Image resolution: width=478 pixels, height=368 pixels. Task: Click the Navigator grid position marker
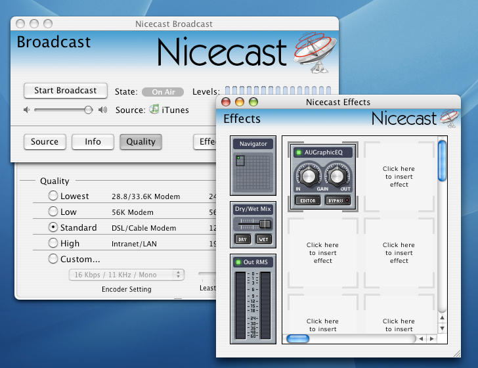240,160
